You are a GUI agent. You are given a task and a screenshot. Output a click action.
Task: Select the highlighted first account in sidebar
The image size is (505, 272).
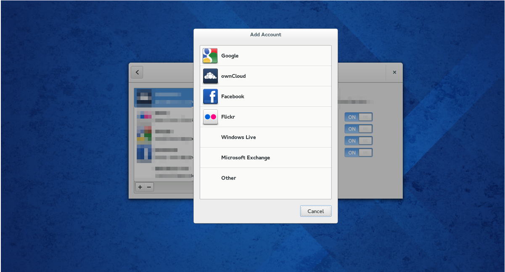[x=164, y=98]
